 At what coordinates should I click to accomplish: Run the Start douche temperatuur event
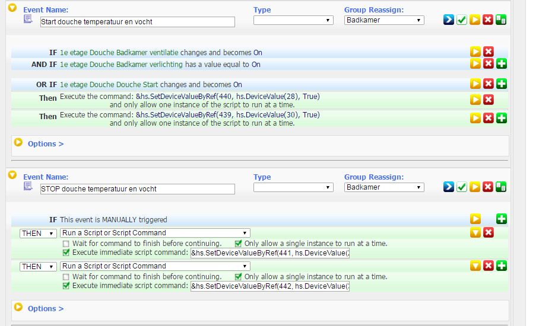coord(475,20)
